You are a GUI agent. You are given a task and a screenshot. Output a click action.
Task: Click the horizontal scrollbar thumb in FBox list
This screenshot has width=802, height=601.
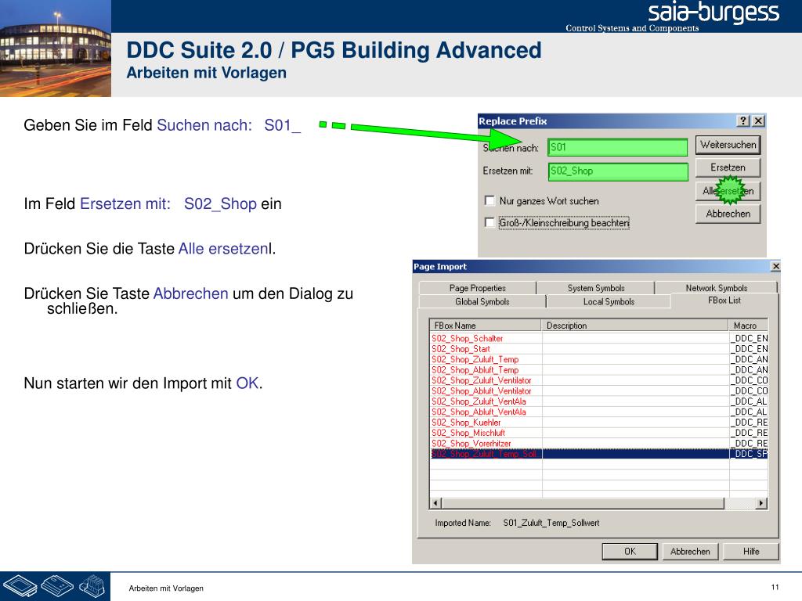[583, 503]
